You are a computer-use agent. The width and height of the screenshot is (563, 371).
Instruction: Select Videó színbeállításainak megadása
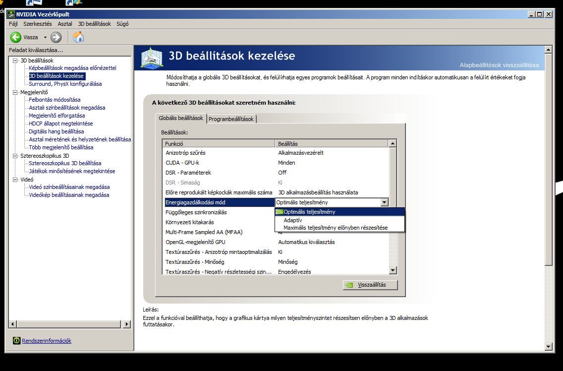point(69,187)
